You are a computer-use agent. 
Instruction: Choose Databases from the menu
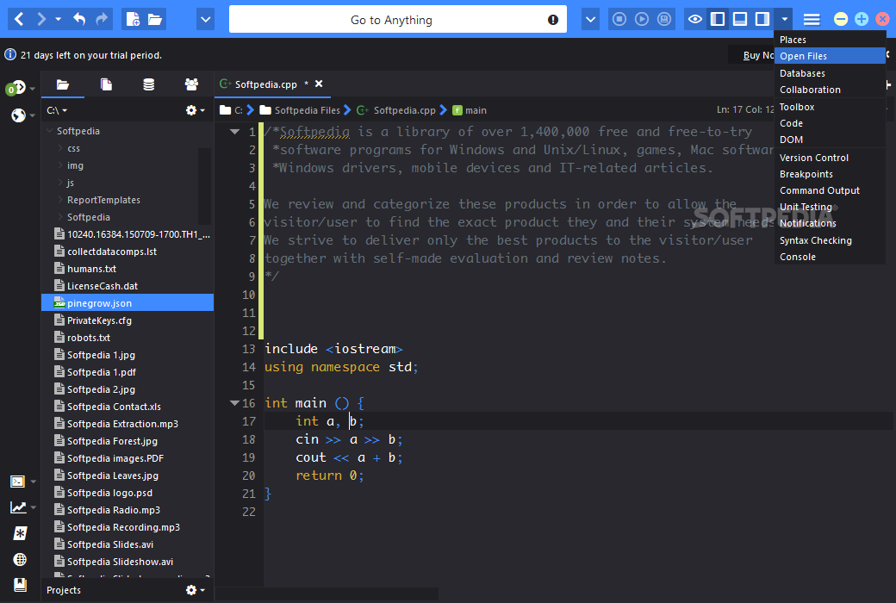tap(830, 73)
